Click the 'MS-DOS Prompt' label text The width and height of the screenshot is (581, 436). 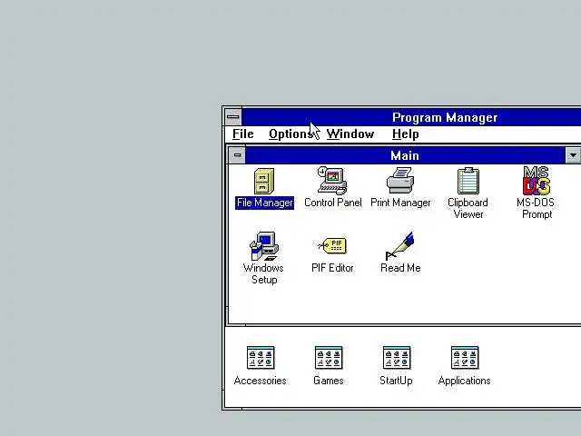pos(537,208)
